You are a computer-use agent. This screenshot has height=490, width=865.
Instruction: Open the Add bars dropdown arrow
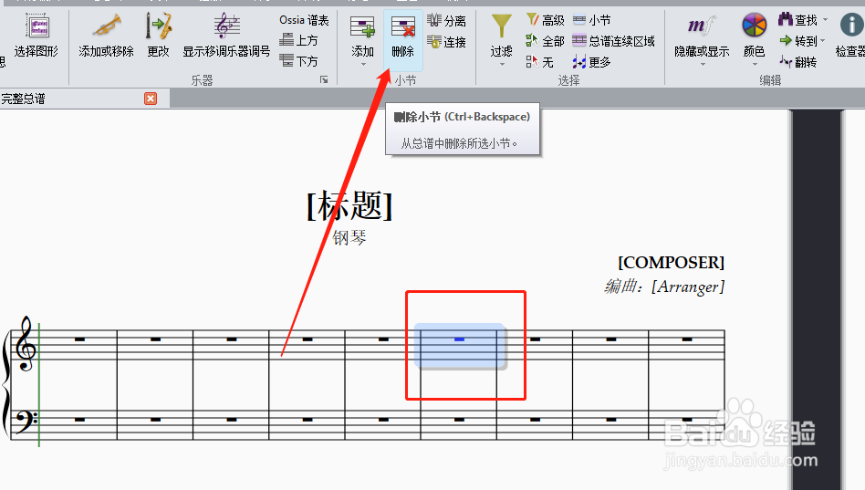click(x=363, y=65)
